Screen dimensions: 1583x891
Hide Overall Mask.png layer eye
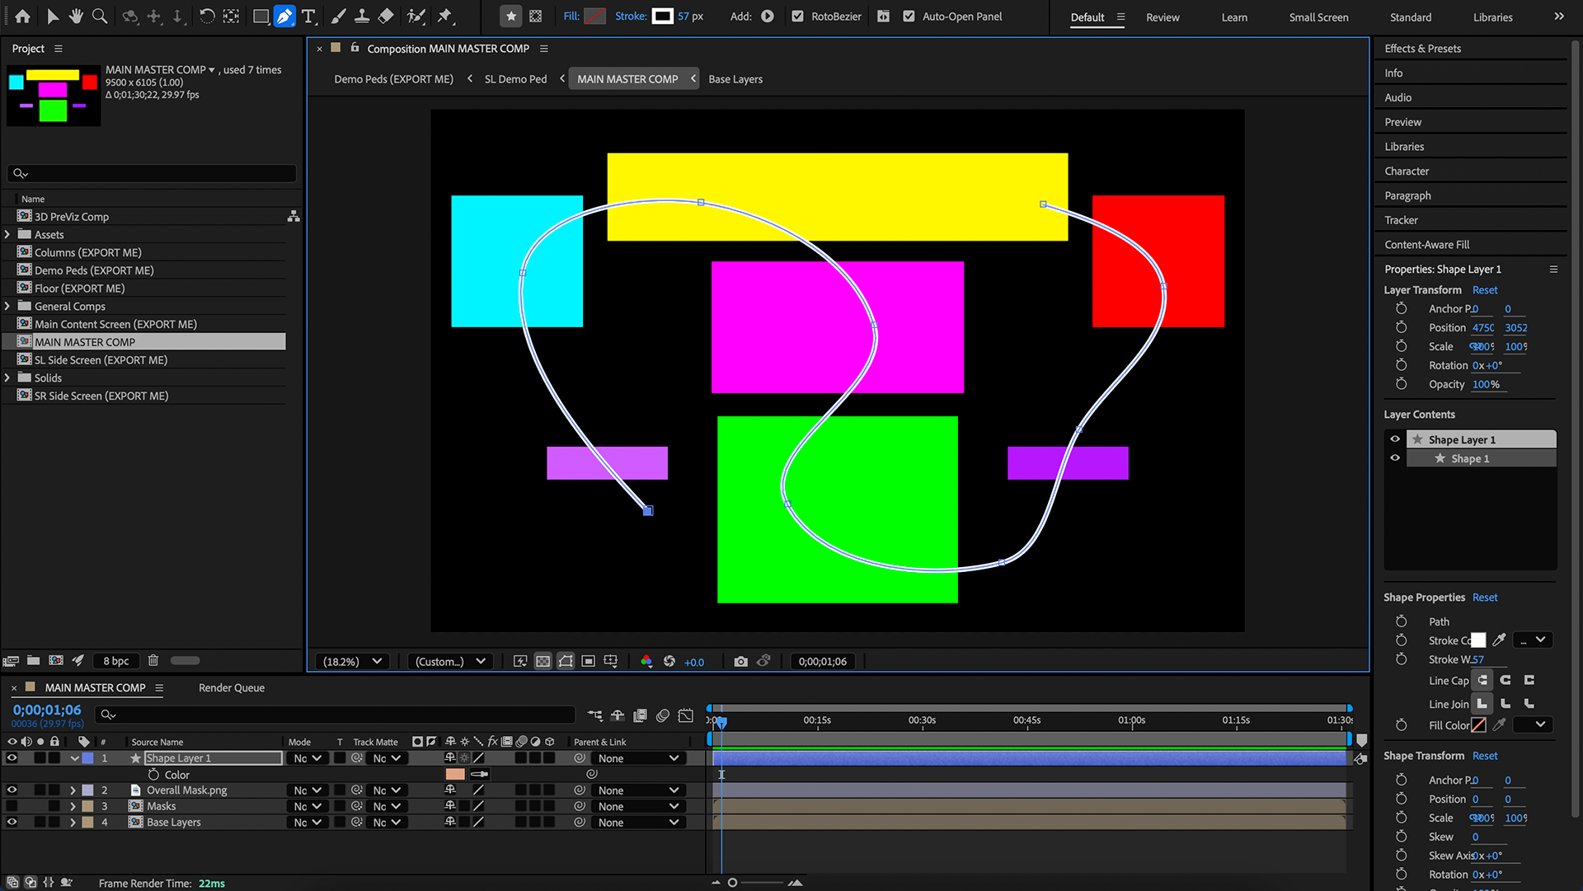pyautogui.click(x=12, y=790)
